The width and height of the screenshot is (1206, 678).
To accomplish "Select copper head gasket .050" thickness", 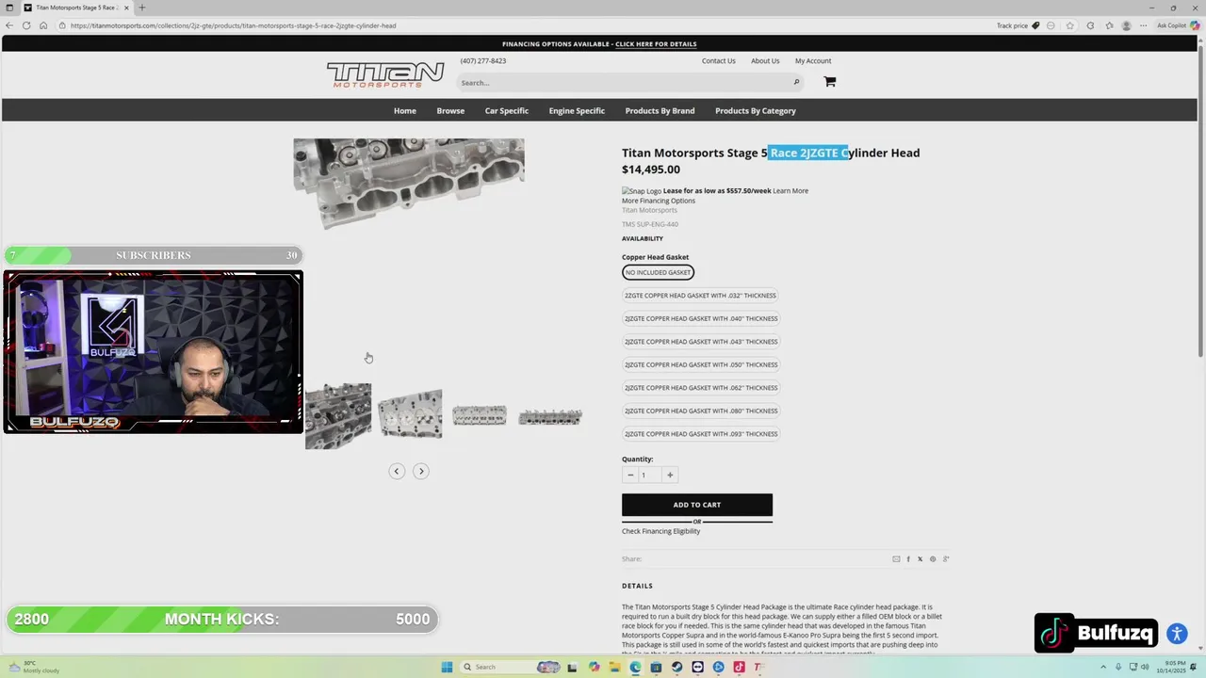I will click(700, 364).
